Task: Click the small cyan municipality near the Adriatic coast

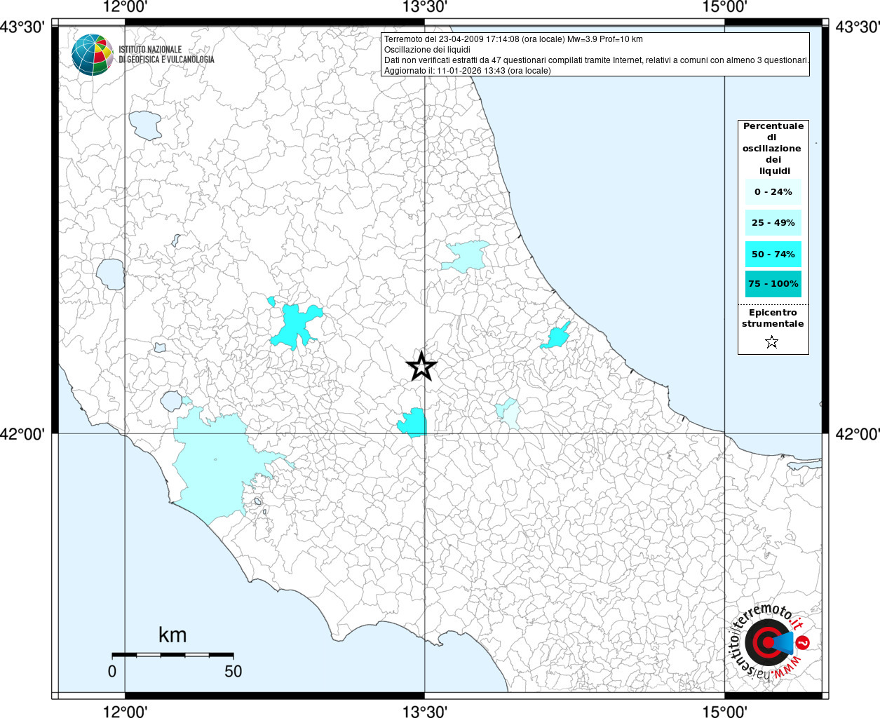Action: click(x=557, y=337)
